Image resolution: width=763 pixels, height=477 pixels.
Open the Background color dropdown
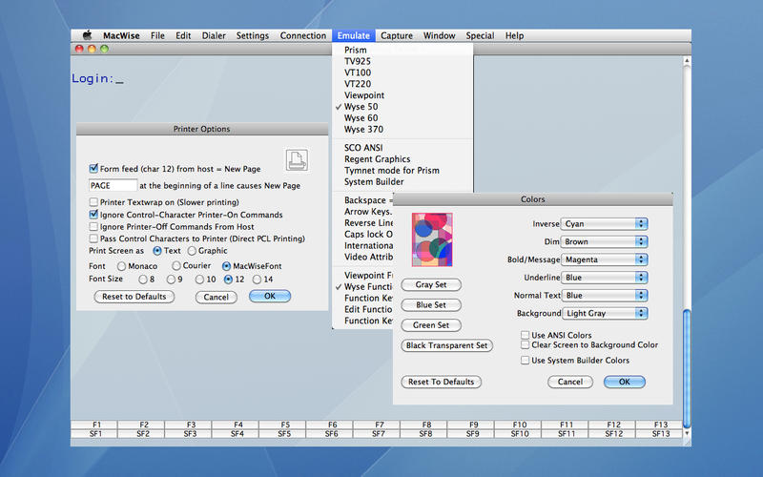(604, 314)
